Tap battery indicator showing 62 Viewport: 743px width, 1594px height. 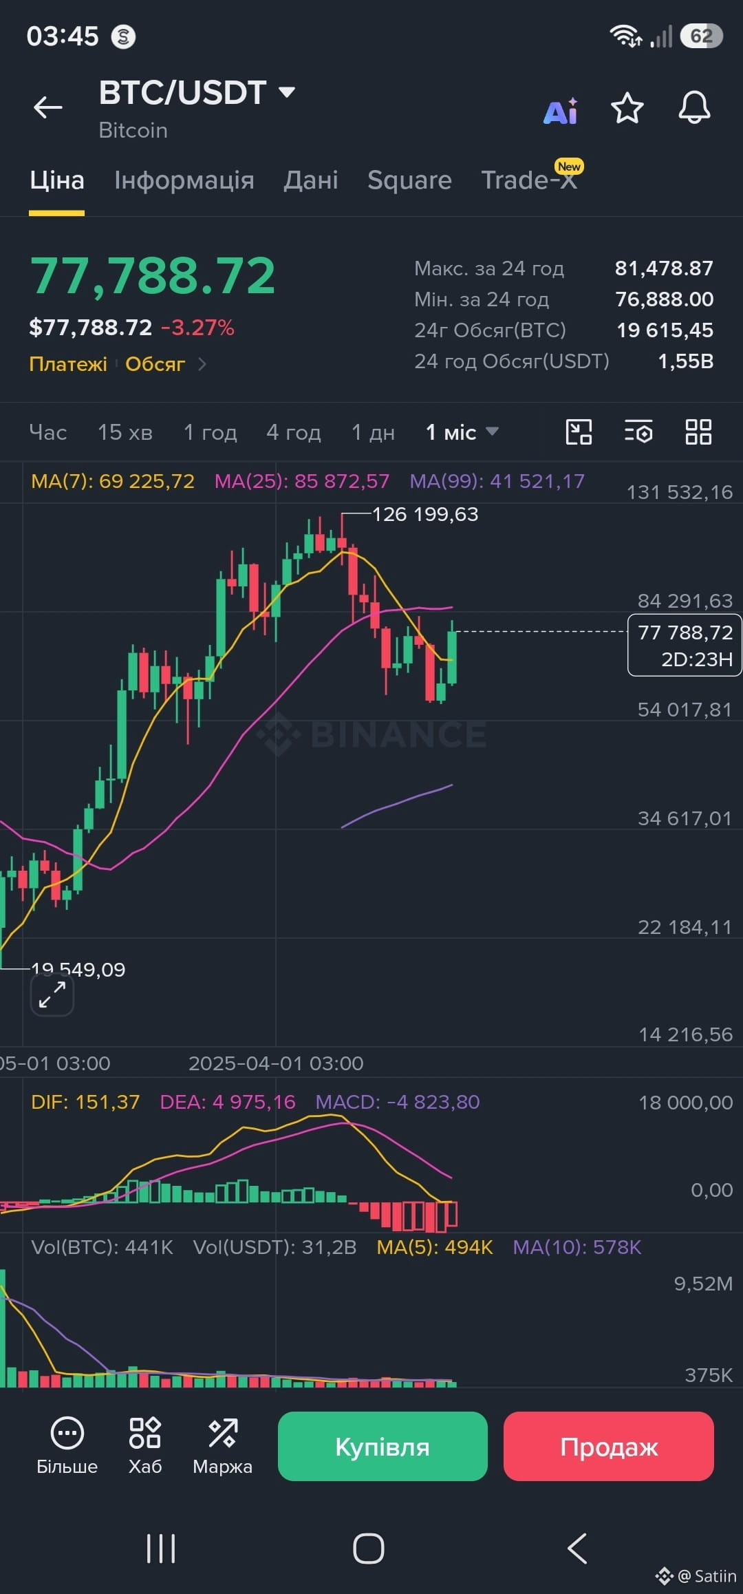[701, 36]
